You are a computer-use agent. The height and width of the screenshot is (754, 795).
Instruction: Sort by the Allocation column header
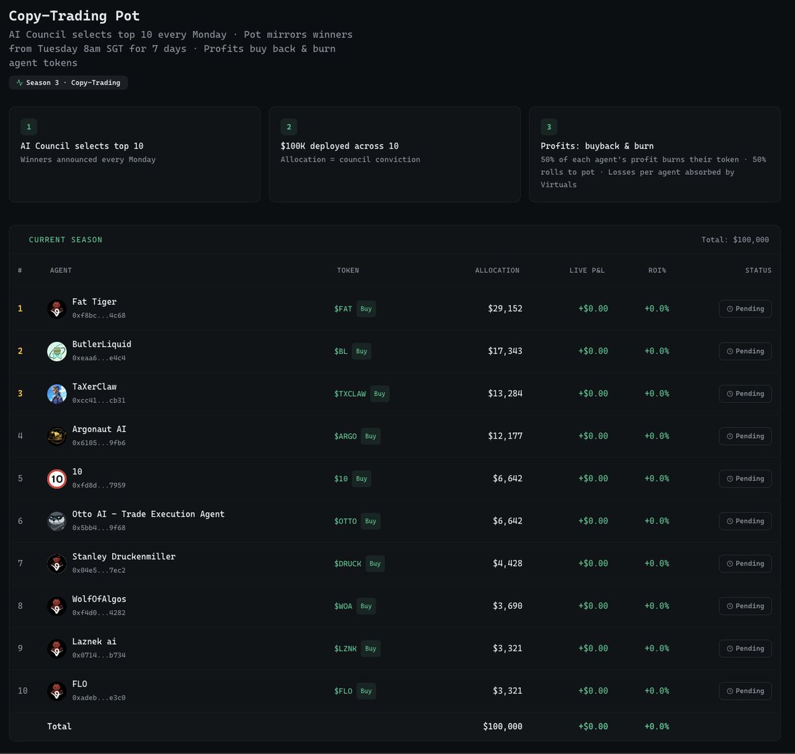pos(497,270)
